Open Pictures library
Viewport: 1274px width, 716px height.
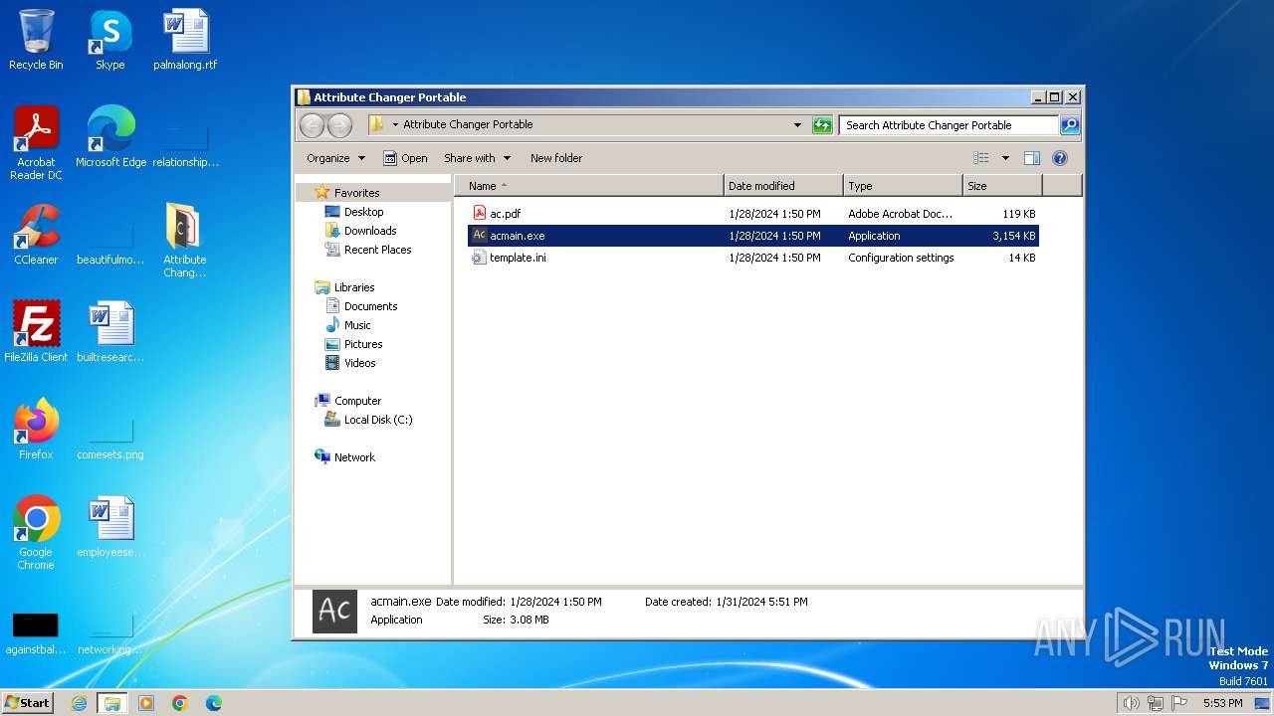[x=363, y=344]
